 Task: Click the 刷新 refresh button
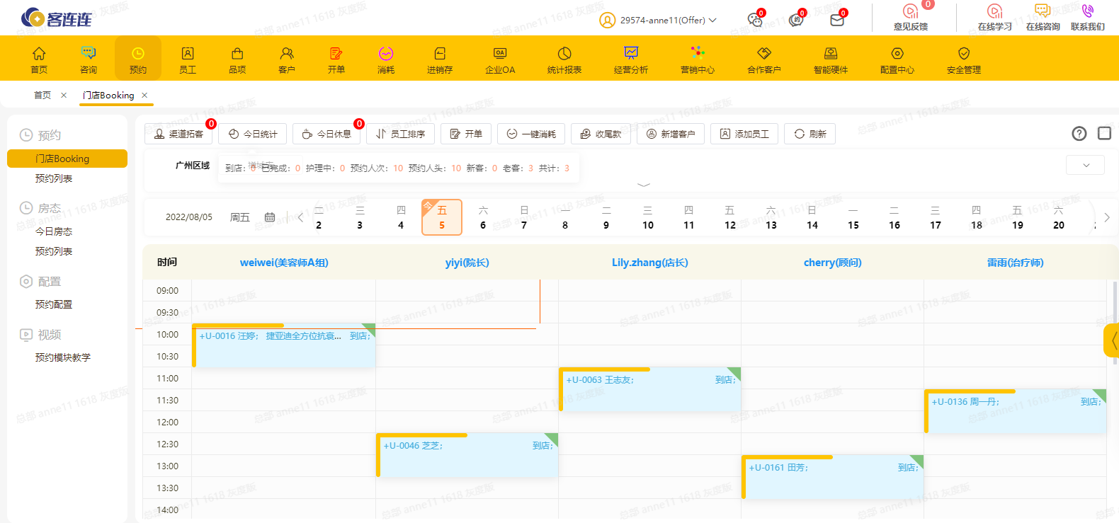(810, 134)
